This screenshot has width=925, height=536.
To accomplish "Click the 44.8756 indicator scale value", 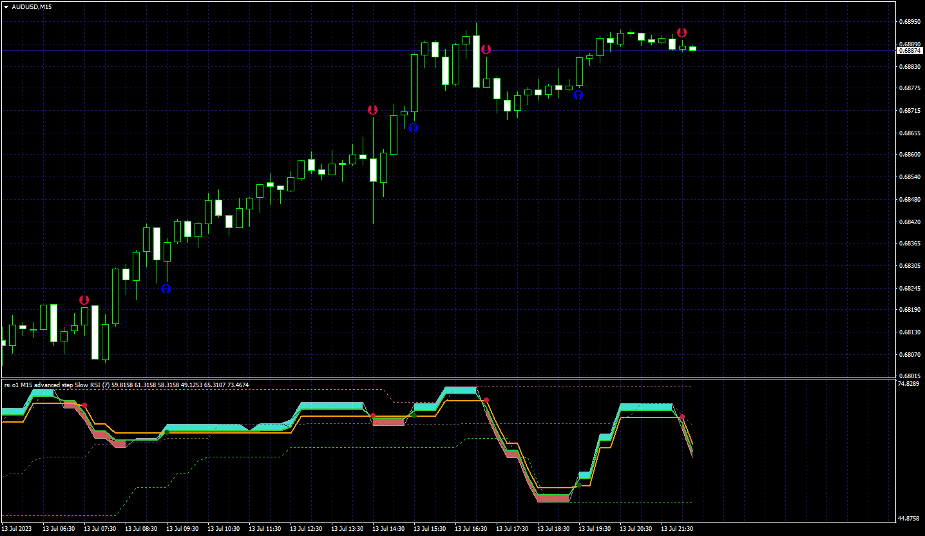I will (908, 519).
